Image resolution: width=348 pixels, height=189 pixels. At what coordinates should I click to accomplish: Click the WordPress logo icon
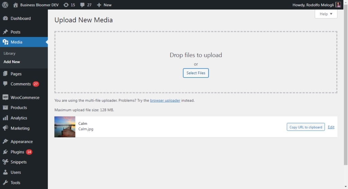[5, 5]
